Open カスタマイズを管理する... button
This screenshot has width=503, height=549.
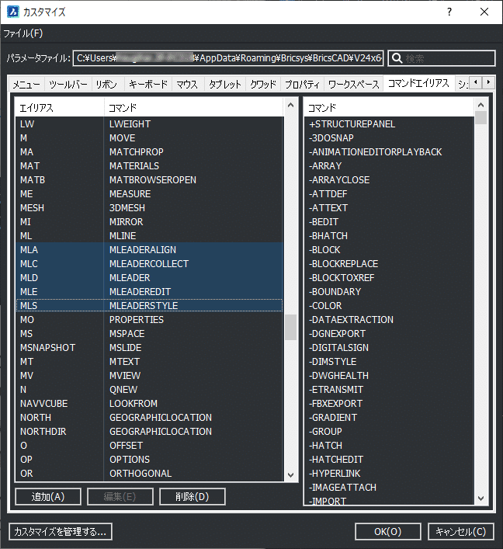pyautogui.click(x=61, y=531)
